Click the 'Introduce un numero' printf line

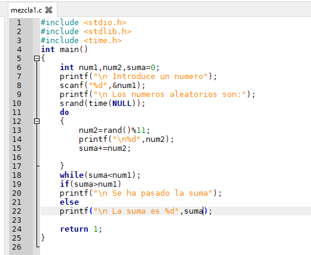tap(138, 76)
